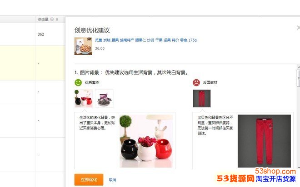
Task: Select the flower vases example thumbnail
Action: coord(84,98)
